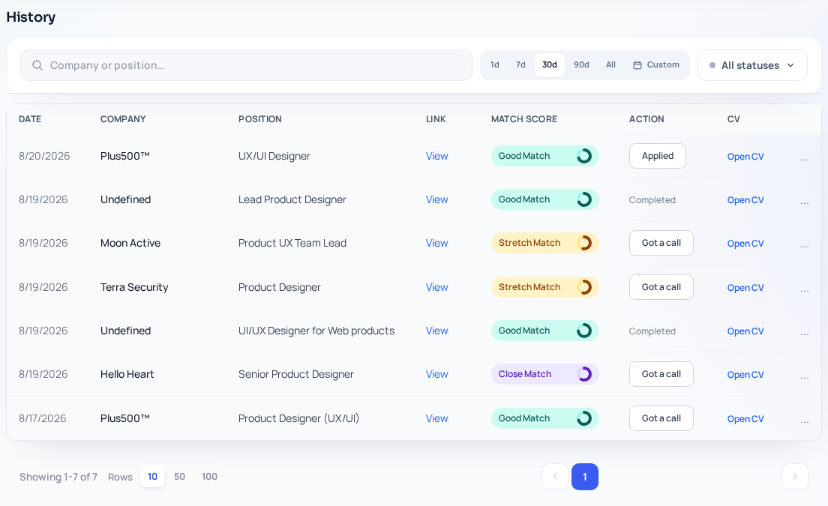The image size is (828, 506).
Task: View link for Lead Product Designer
Action: click(x=436, y=199)
